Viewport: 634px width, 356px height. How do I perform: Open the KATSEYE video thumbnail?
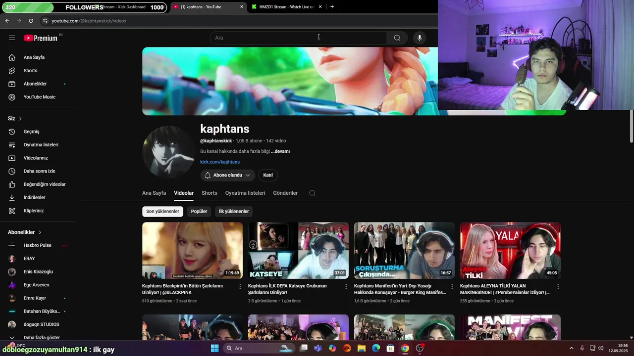[x=298, y=250]
